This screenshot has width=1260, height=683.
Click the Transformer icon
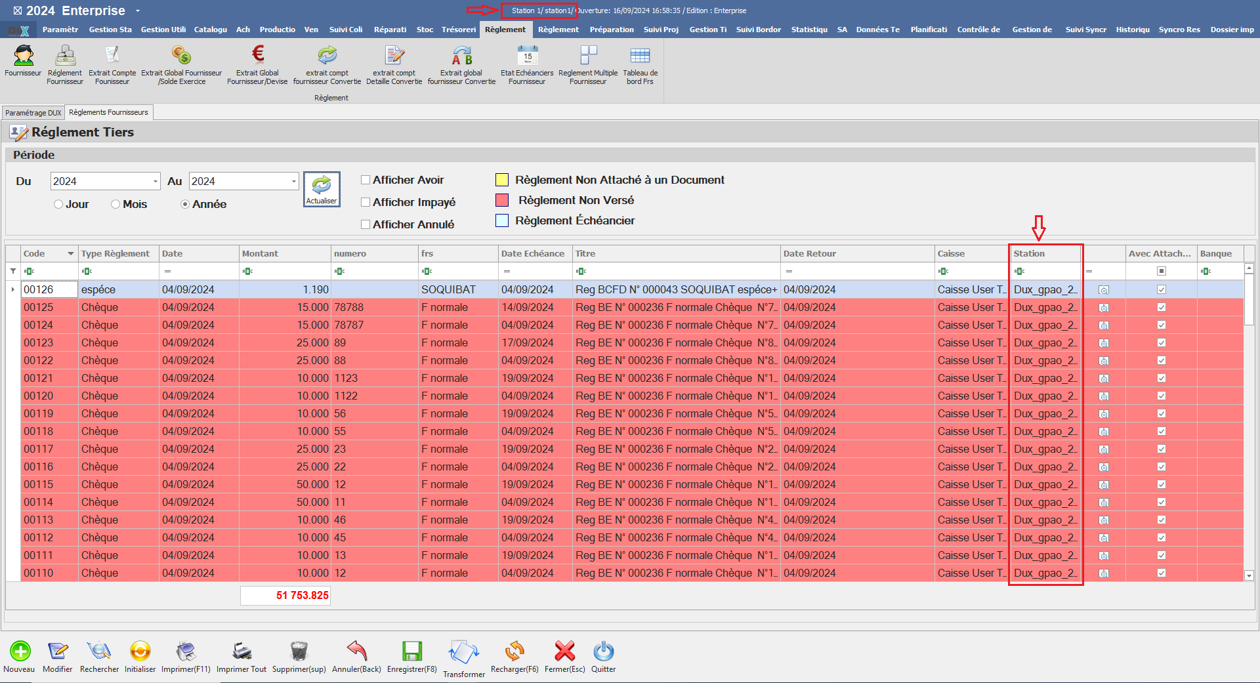tap(464, 653)
